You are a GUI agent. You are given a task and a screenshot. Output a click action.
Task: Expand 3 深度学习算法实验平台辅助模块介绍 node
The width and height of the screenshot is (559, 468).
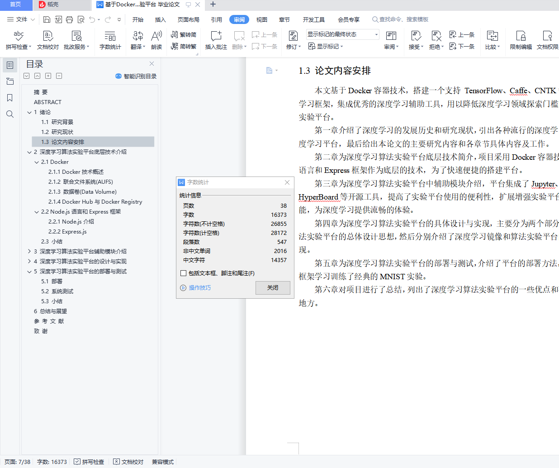tap(29, 251)
